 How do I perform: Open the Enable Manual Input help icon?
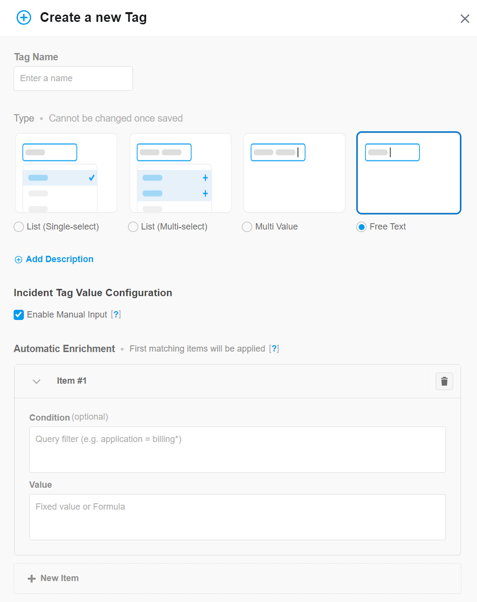click(116, 315)
